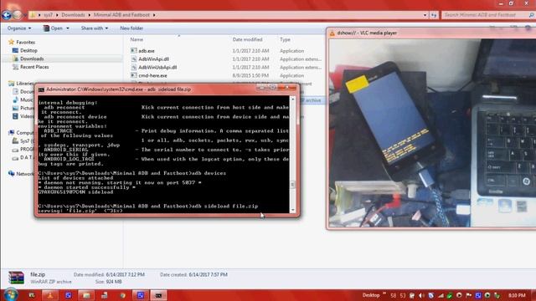The width and height of the screenshot is (536, 301).
Task: Select Libraries in navigation pane
Action: click(x=25, y=84)
